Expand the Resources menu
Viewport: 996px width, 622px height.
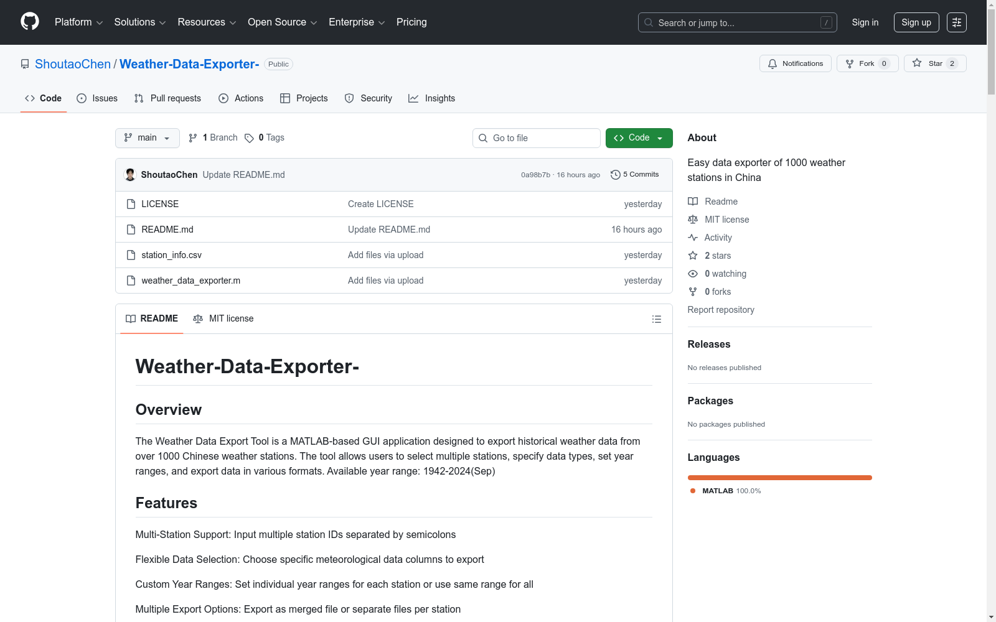(207, 22)
